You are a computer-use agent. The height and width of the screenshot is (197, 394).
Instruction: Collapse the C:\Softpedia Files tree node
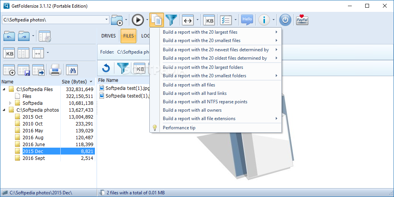point(4,89)
